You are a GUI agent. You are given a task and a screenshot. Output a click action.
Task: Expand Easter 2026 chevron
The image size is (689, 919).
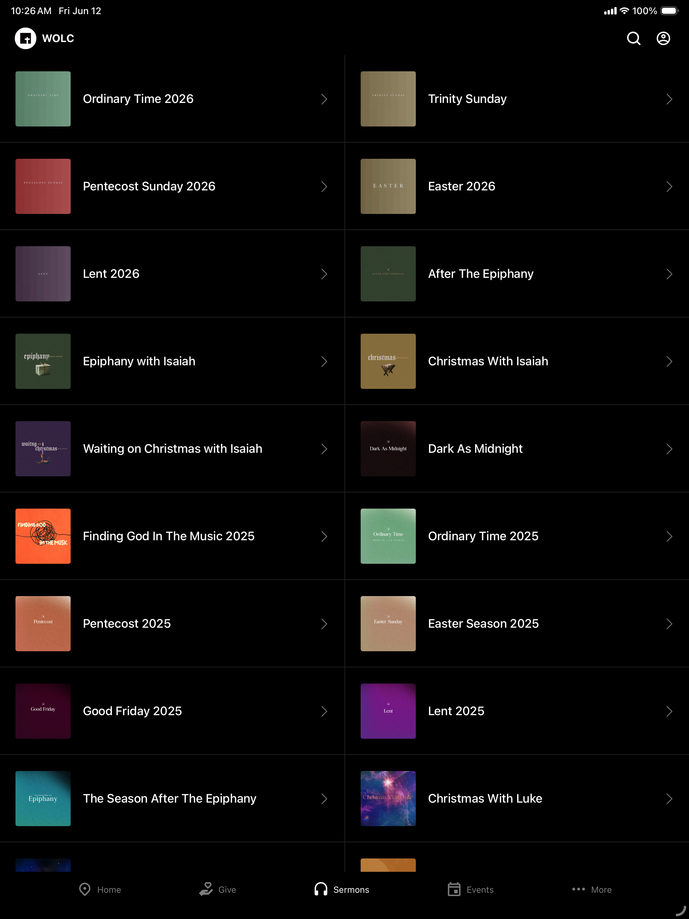[669, 187]
